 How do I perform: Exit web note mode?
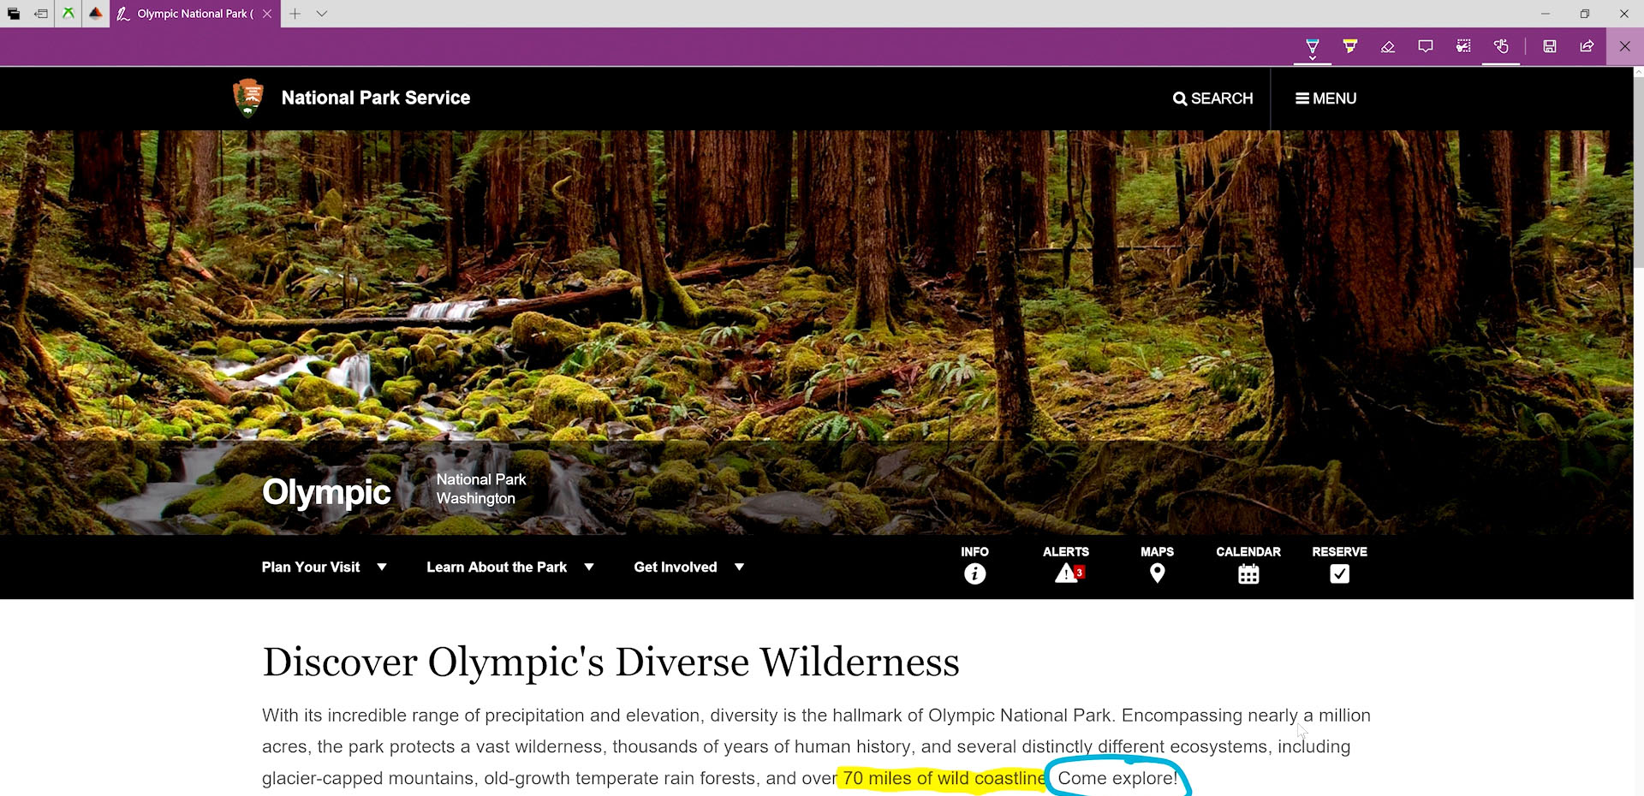[1624, 46]
